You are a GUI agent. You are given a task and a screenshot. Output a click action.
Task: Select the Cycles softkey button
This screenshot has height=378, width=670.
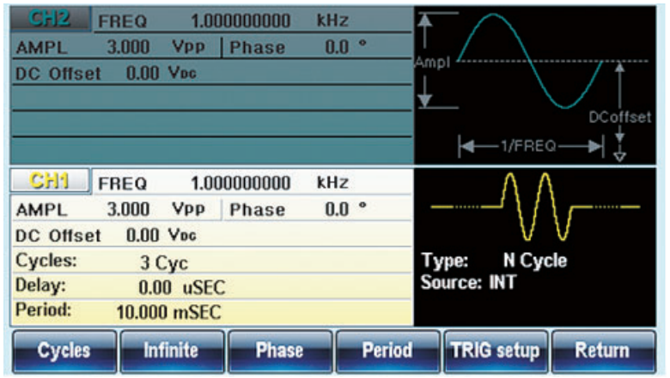pyautogui.click(x=64, y=351)
